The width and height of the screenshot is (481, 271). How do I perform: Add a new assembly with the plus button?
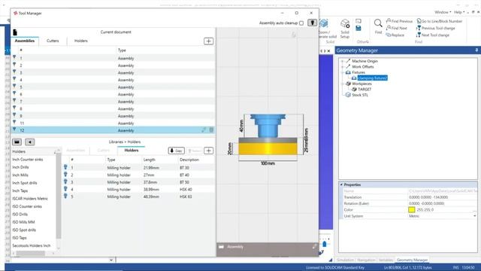(x=209, y=41)
